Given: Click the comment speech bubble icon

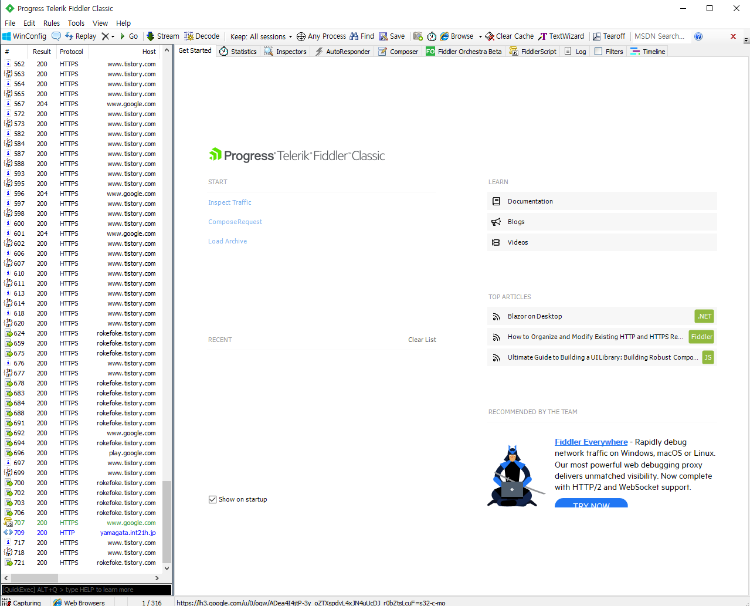Looking at the screenshot, I should tap(56, 36).
